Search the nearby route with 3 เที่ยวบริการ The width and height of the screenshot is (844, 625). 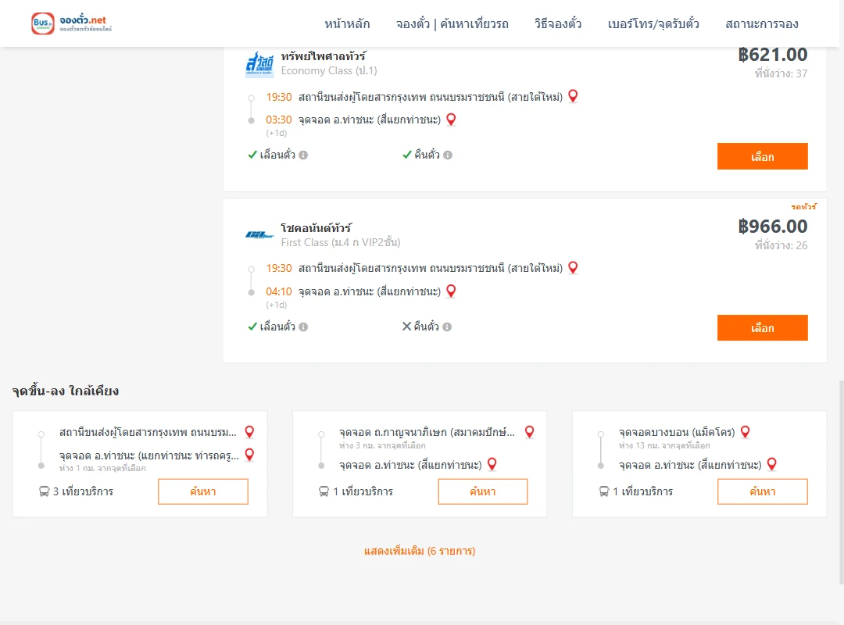pyautogui.click(x=203, y=491)
